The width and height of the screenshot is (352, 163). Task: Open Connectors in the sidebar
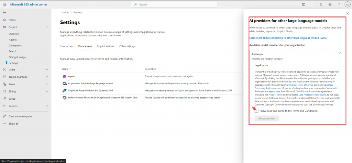15,46
